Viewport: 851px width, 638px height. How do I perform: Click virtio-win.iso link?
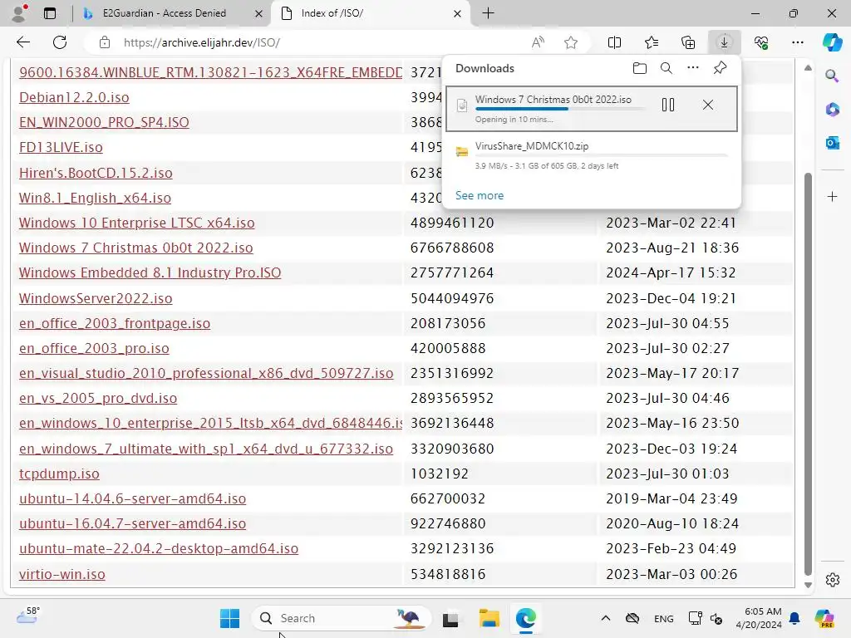pyautogui.click(x=61, y=573)
